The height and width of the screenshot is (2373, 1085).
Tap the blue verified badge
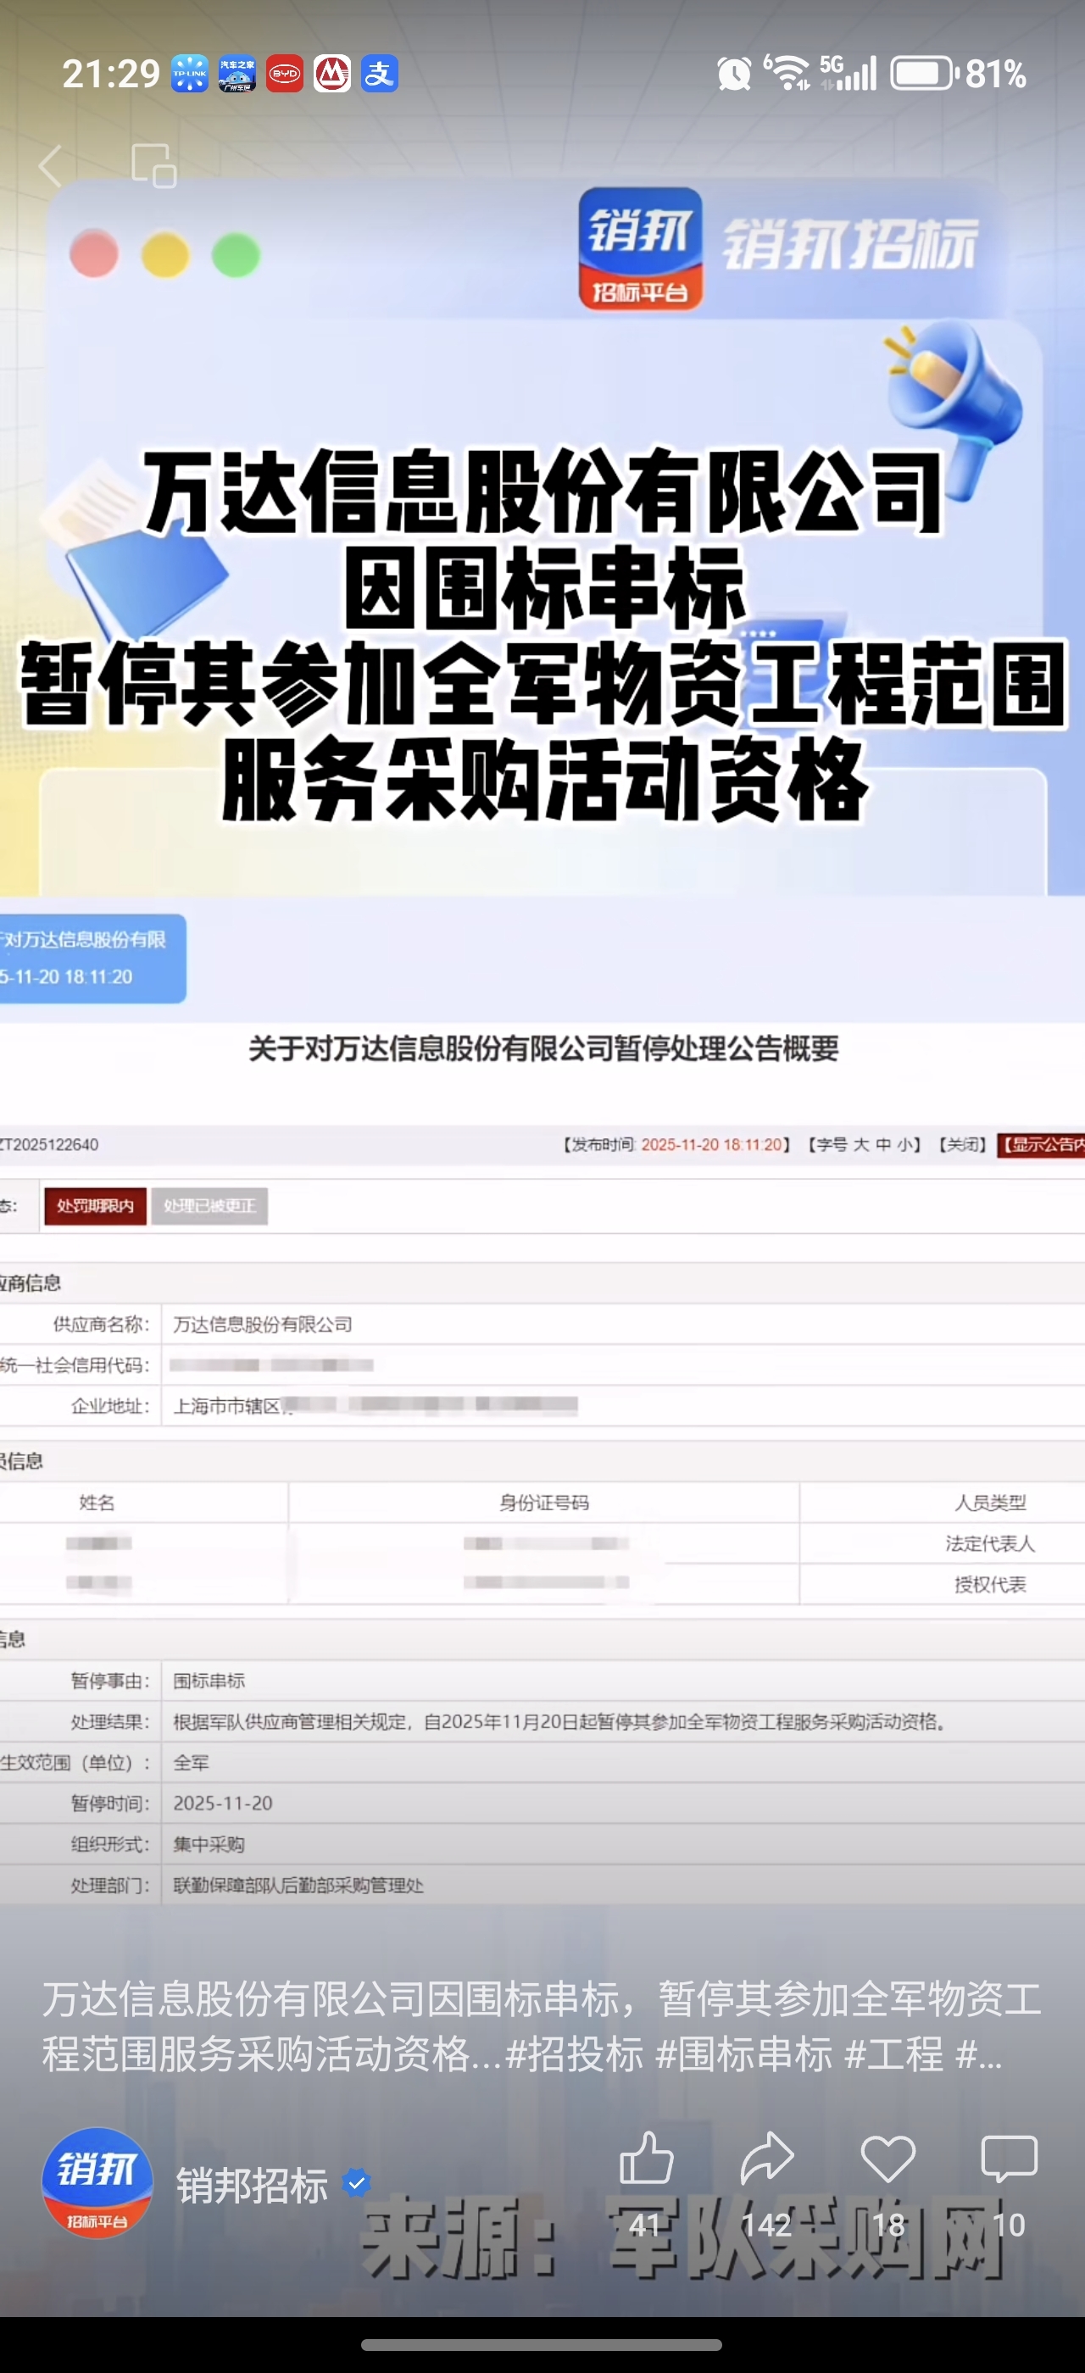pos(357,2182)
